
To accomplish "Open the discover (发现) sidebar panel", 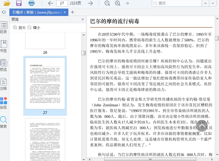I will 4,103.
